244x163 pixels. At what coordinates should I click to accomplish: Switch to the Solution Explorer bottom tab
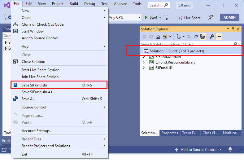[149, 133]
